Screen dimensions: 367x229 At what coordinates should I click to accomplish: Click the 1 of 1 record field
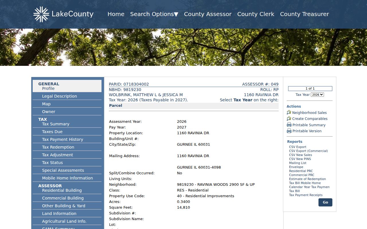pos(310,89)
